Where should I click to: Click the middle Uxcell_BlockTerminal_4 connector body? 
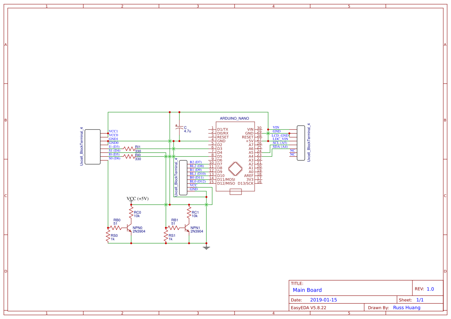click(182, 176)
